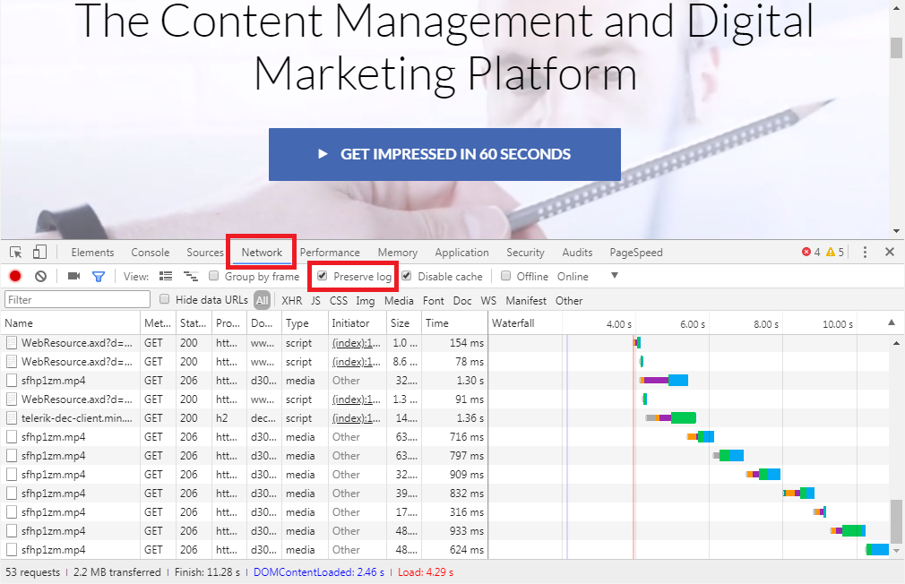This screenshot has height=584, width=905.
Task: Open the Performance tab
Action: click(330, 253)
